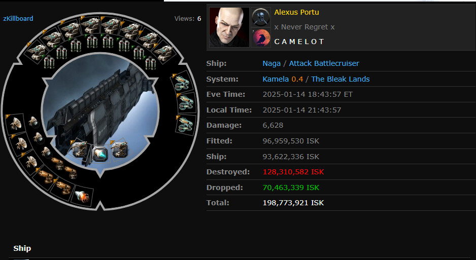Open The Bleak Lands region link

(x=341, y=79)
